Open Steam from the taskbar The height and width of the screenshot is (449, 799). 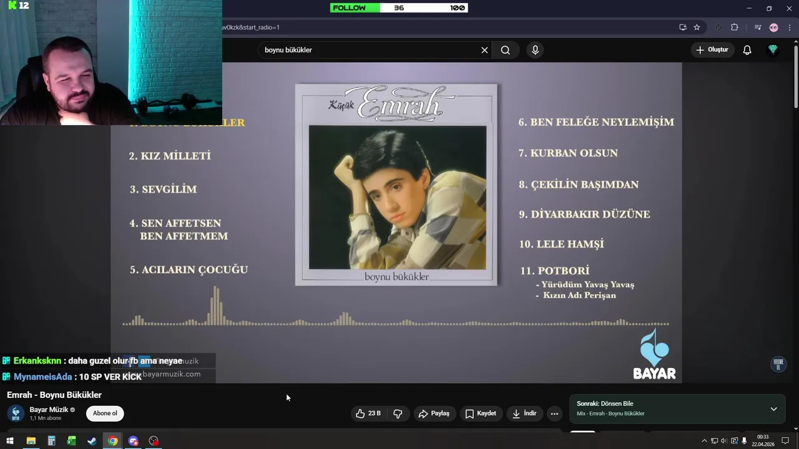click(92, 441)
